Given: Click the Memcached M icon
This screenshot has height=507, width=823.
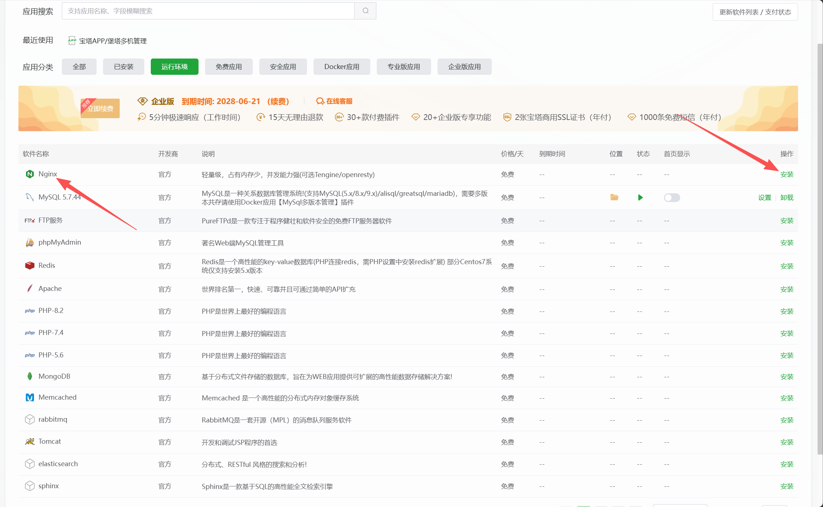Looking at the screenshot, I should [30, 398].
